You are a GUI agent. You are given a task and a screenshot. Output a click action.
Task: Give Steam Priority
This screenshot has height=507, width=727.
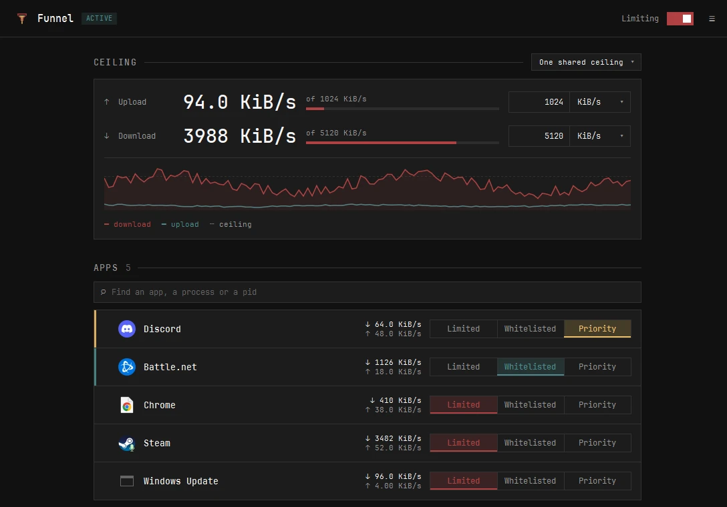597,443
